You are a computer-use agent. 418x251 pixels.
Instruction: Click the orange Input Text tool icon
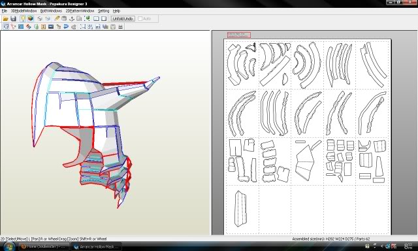[44, 27]
